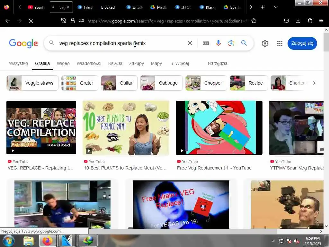Viewport: 329px width, 247px height.
Task: Select the Veggie straws suggestion chip
Action: 32,83
